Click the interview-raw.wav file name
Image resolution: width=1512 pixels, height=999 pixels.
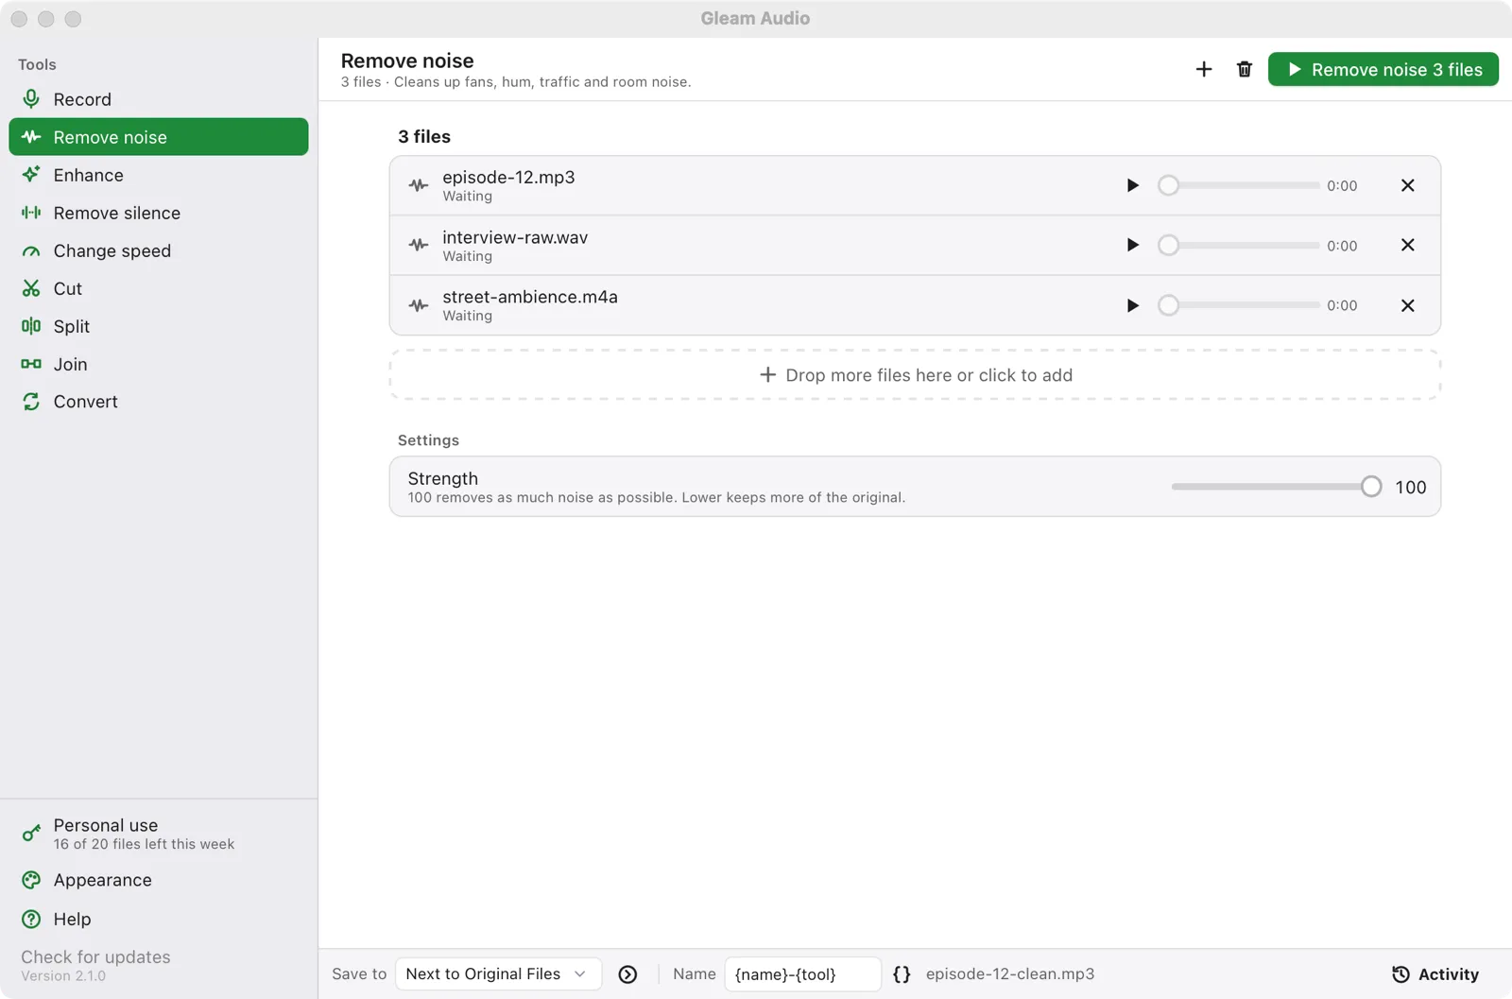[515, 237]
